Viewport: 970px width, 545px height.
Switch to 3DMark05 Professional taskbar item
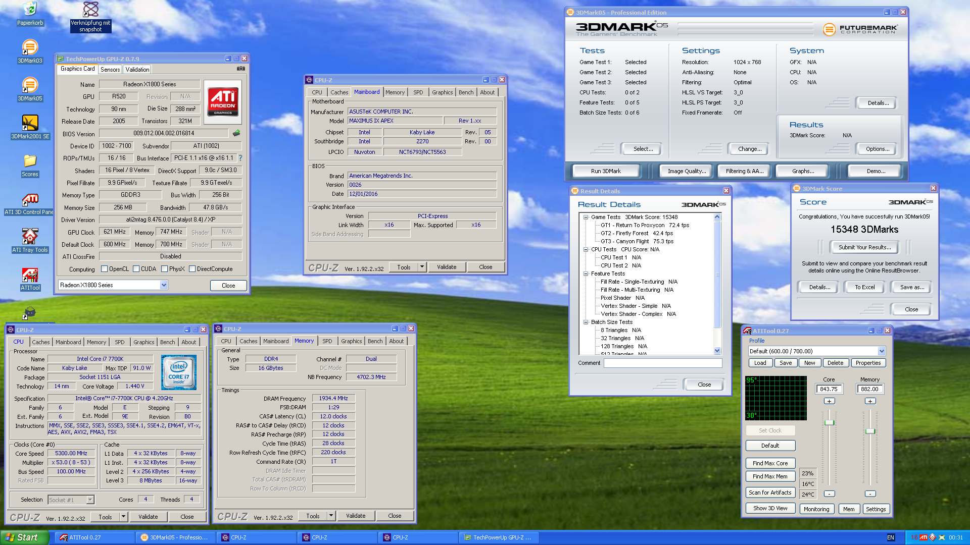click(x=176, y=537)
